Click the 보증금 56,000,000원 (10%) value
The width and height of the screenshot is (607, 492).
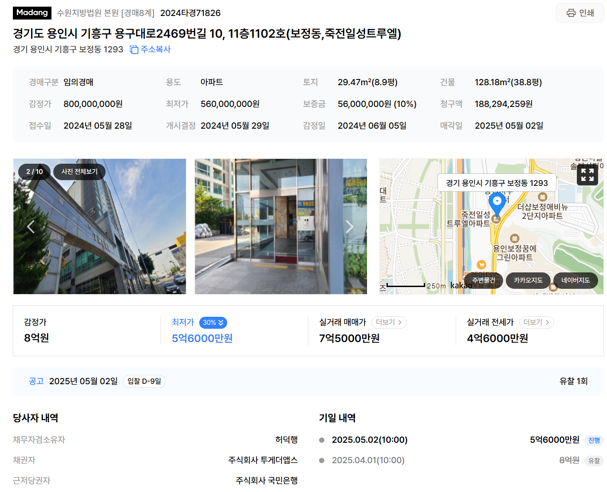coord(377,104)
